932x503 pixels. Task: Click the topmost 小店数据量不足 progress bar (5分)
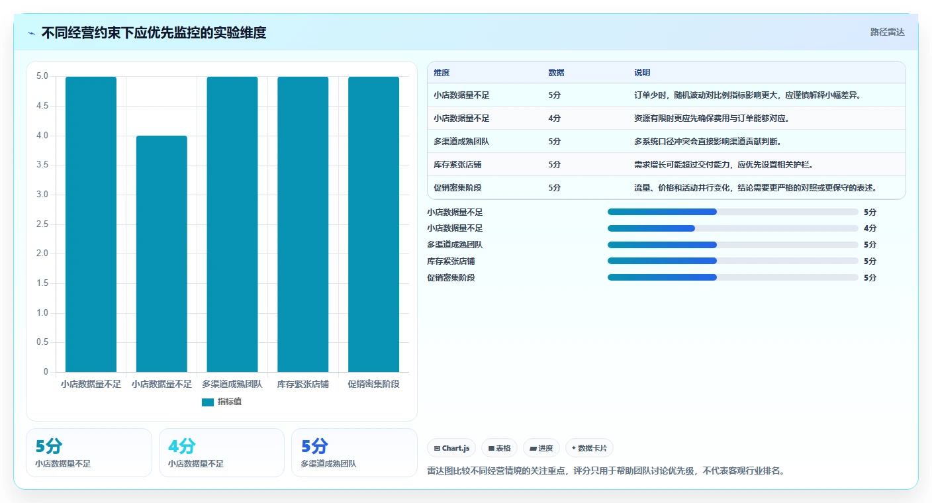(x=733, y=212)
